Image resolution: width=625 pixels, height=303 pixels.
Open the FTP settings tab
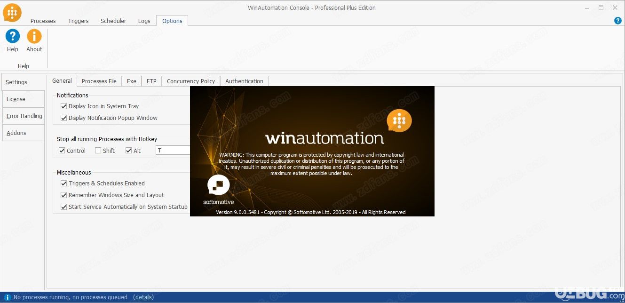151,81
